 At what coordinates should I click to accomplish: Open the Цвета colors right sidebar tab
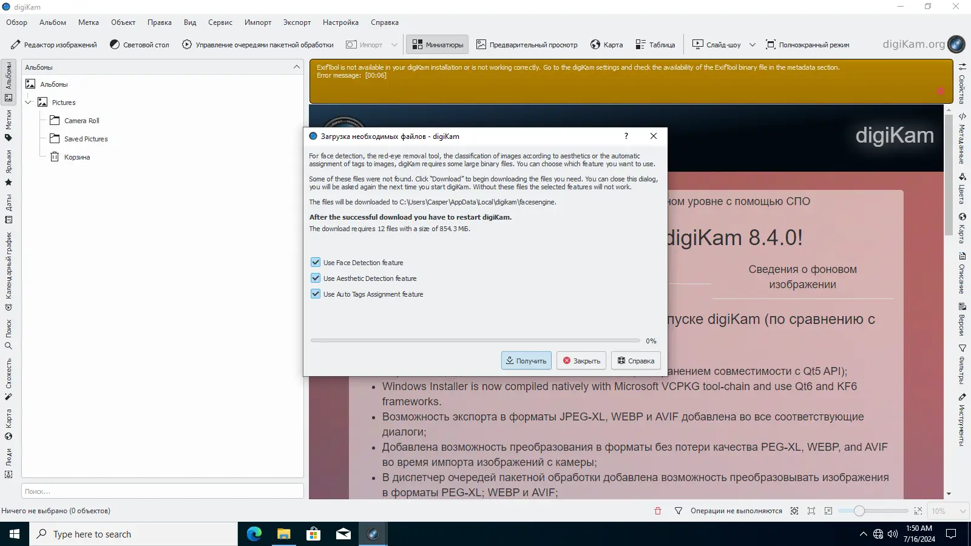coord(963,189)
